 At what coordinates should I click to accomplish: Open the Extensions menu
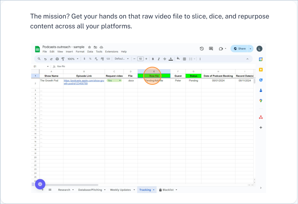click(111, 52)
